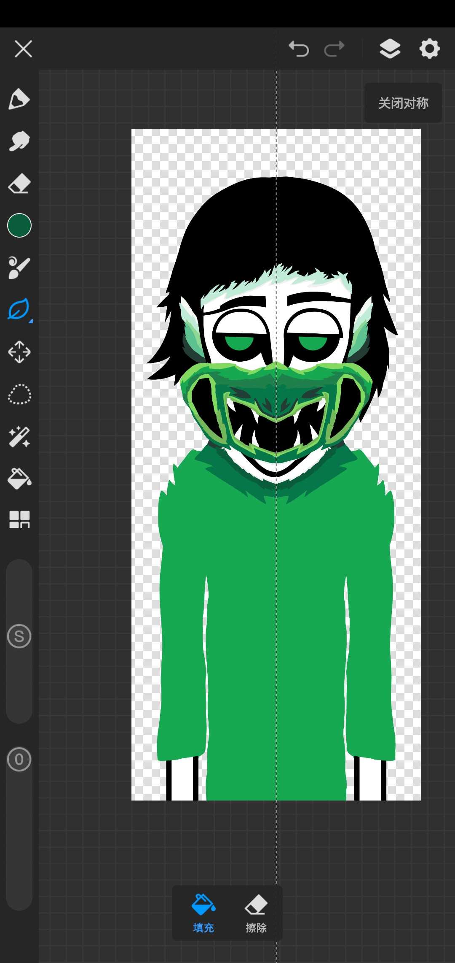Viewport: 455px width, 963px height.
Task: Select the smudge tool
Action: pyautogui.click(x=19, y=141)
